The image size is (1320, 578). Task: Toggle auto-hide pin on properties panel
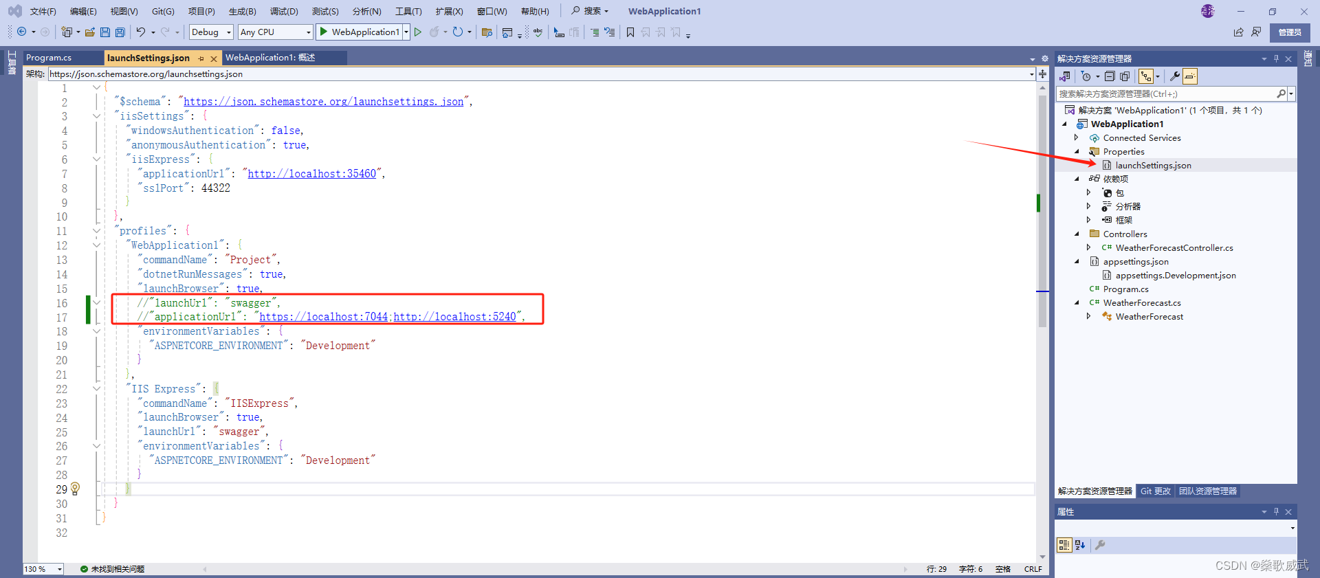point(1276,511)
